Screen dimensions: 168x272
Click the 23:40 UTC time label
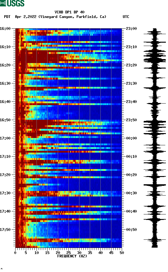pos(131,102)
